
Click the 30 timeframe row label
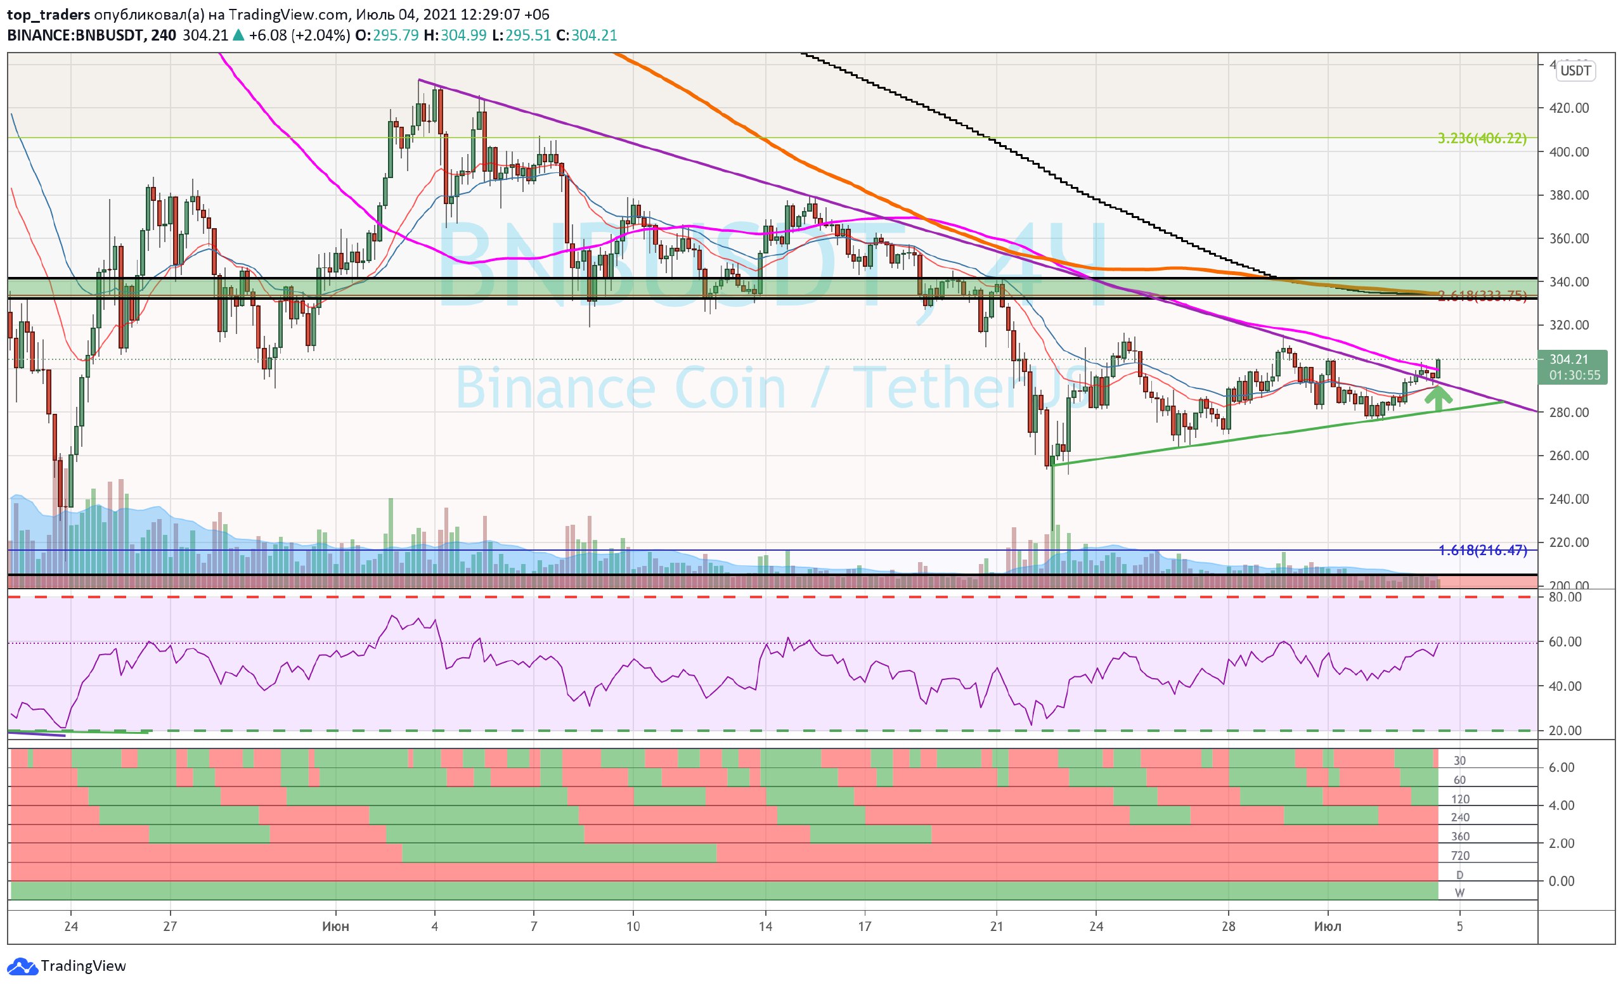tap(1459, 761)
